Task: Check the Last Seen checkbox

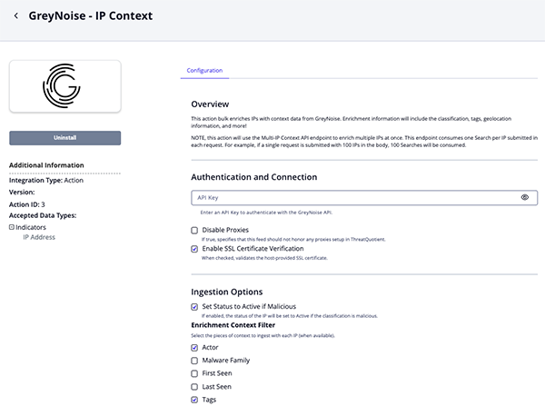Action: click(194, 387)
